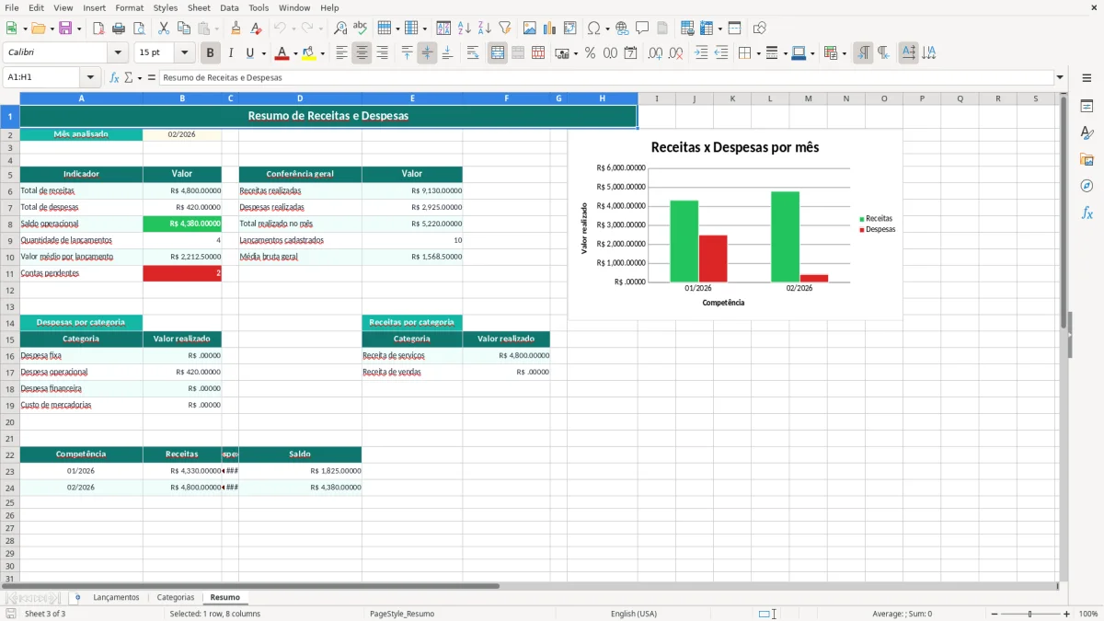
Task: Toggle Print Preview
Action: pyautogui.click(x=139, y=29)
